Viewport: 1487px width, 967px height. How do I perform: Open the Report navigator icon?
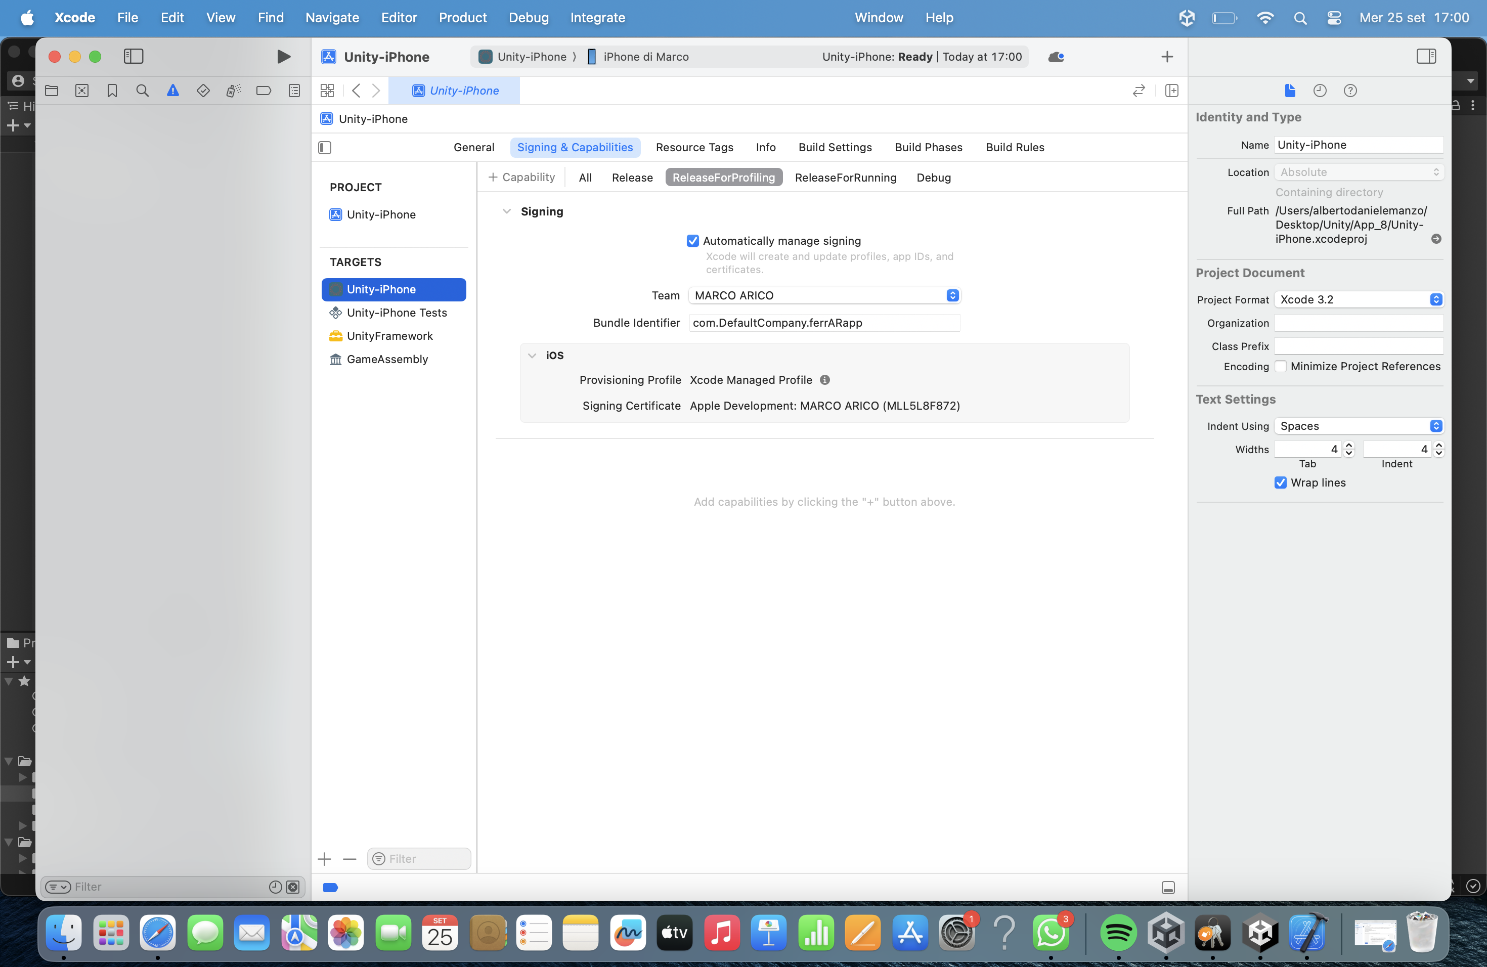294,91
